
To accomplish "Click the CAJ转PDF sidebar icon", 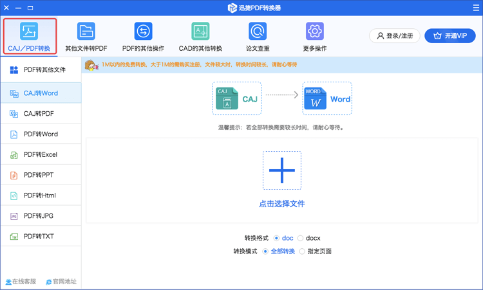I will click(14, 114).
